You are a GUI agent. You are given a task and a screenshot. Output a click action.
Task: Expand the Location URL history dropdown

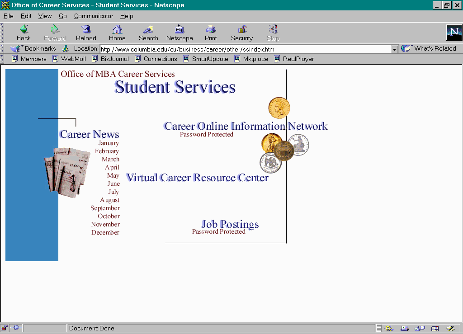(x=394, y=49)
